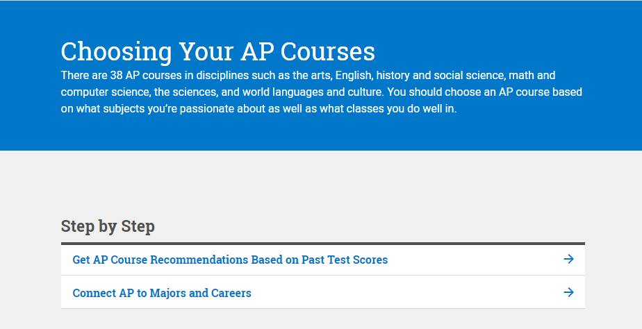Click the phrase world languages and culture
The width and height of the screenshot is (642, 329).
click(313, 92)
